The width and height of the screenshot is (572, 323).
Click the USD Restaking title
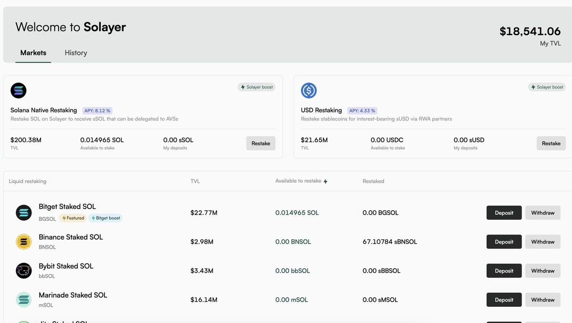click(321, 110)
